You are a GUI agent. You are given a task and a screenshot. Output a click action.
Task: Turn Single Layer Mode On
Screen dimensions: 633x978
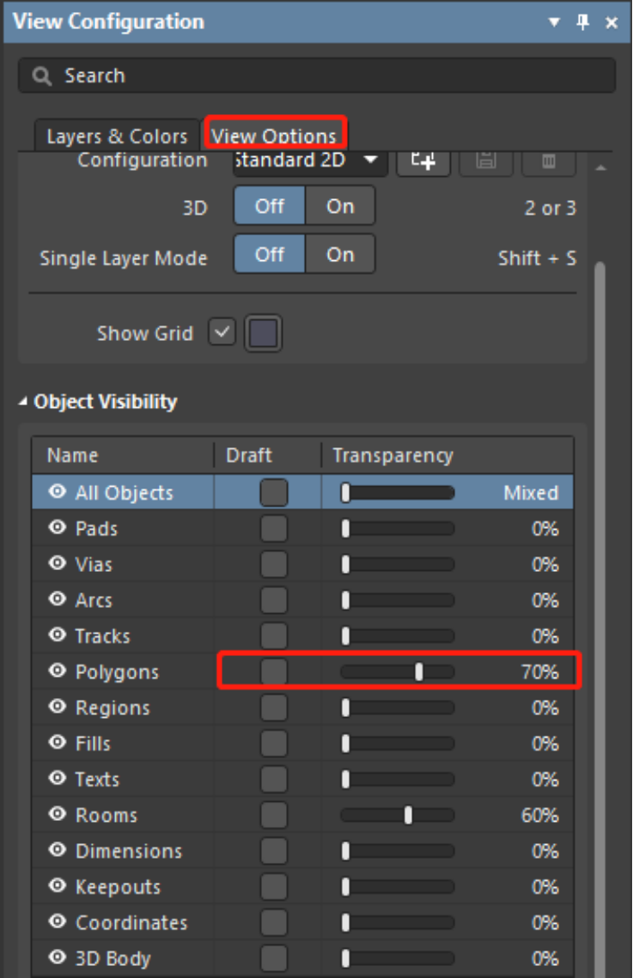point(340,255)
